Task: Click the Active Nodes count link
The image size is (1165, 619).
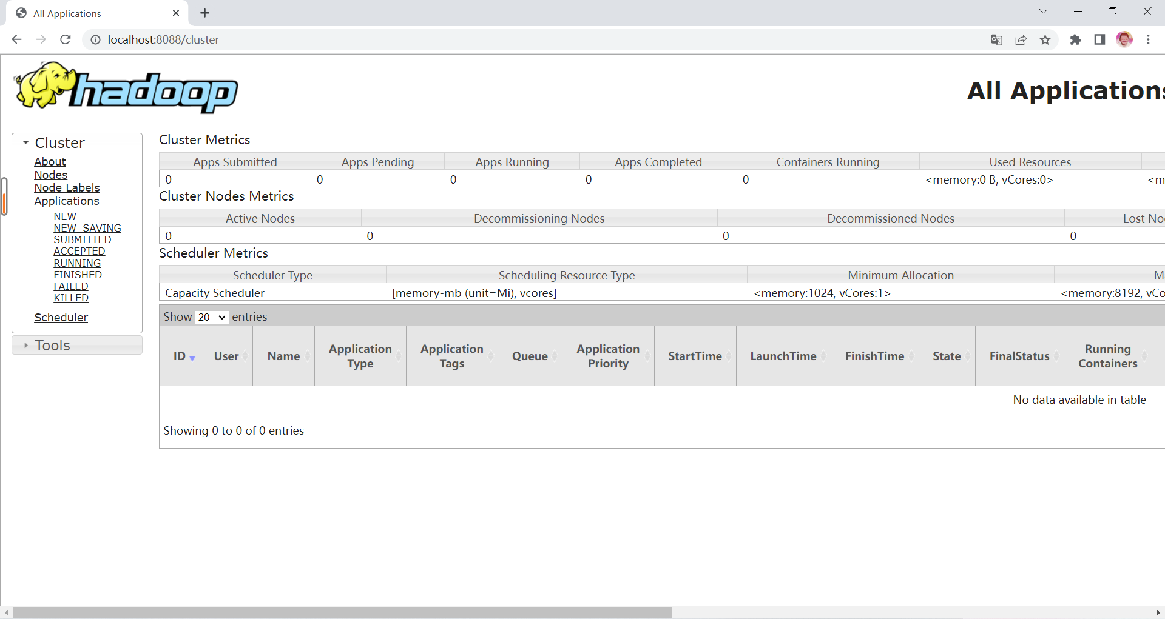Action: tap(169, 236)
